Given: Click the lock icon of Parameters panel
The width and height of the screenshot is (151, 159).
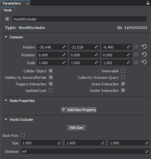Looking at the screenshot, I should click(x=148, y=3).
